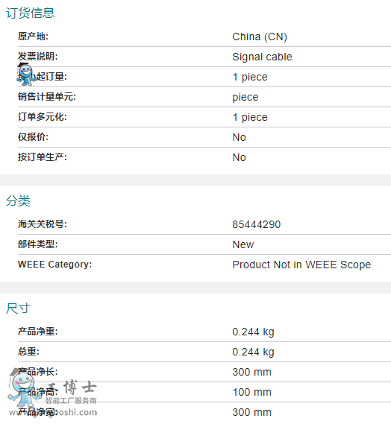Click the 尺寸 section heading

coord(18,308)
